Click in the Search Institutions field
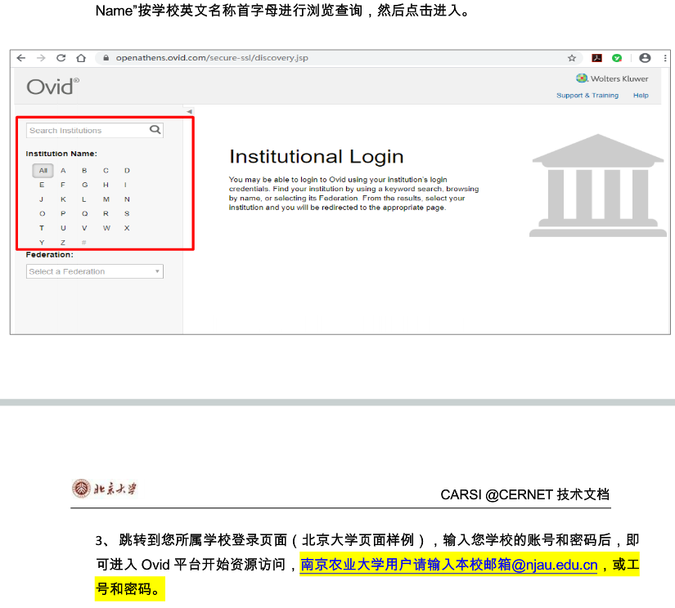 click(x=86, y=131)
